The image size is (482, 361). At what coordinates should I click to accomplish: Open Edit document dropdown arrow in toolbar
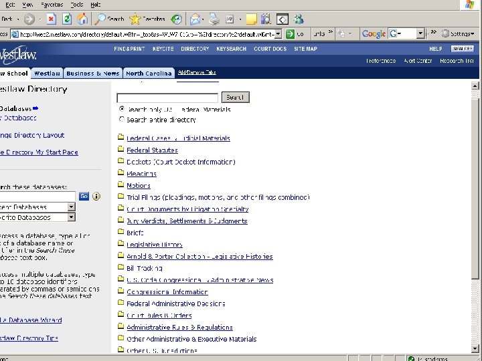coord(240,19)
